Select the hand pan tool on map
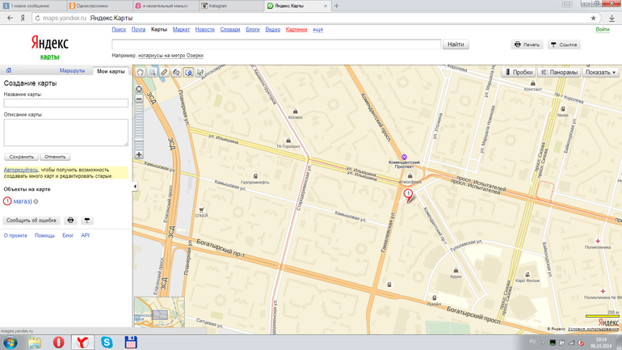The image size is (622, 350). 140,72
